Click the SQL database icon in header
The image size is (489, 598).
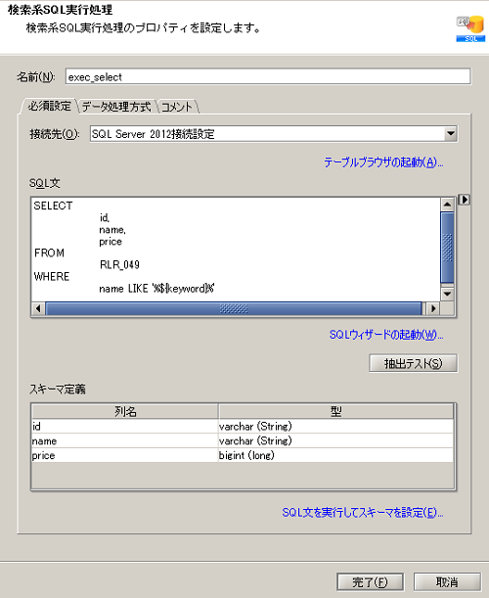470,29
